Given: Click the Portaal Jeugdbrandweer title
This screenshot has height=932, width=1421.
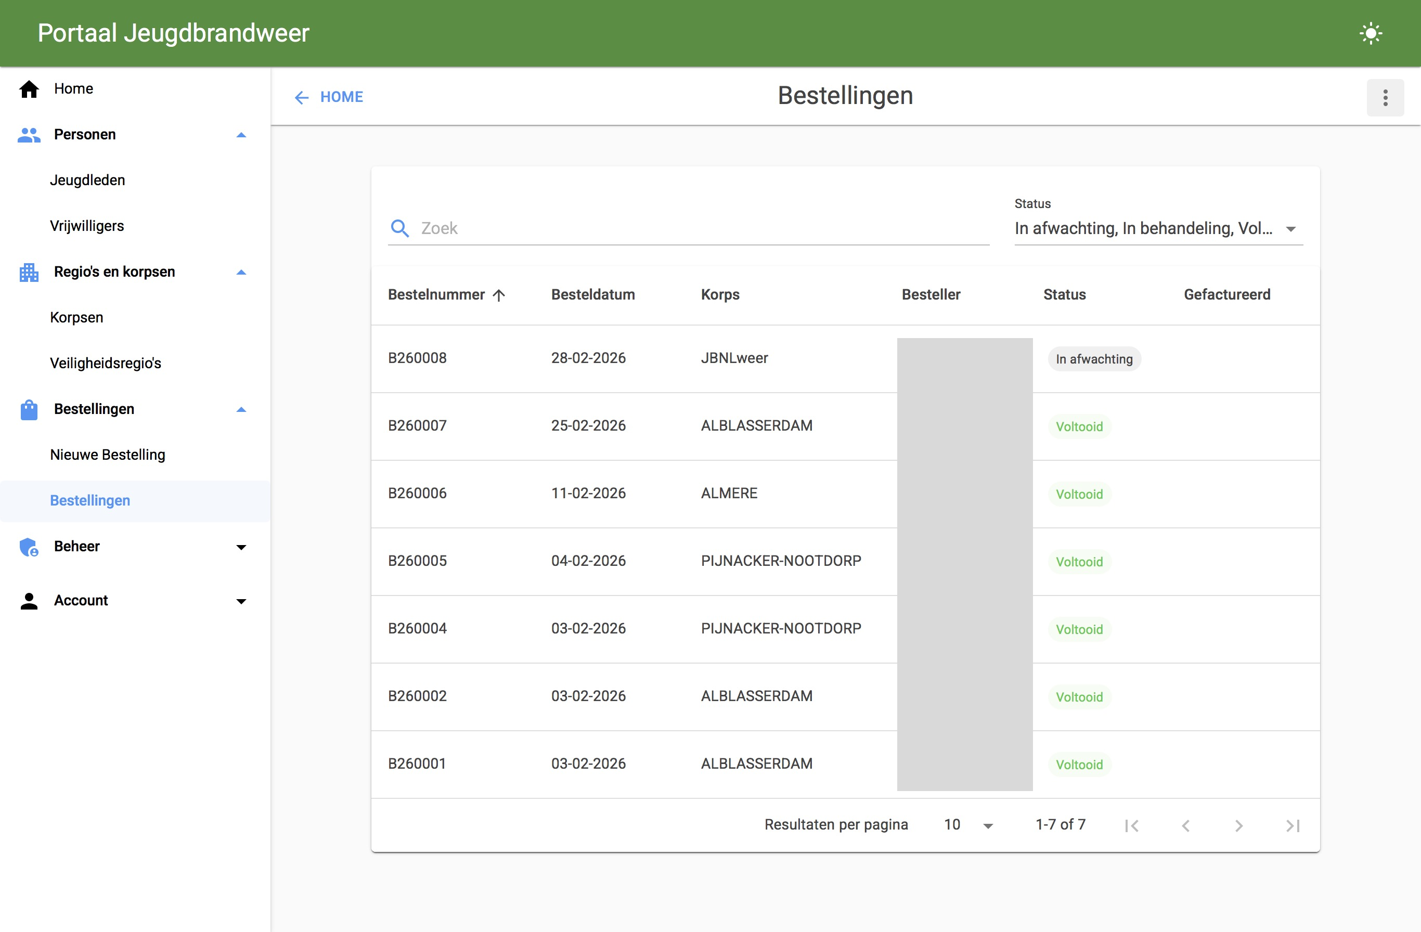Looking at the screenshot, I should click(174, 33).
